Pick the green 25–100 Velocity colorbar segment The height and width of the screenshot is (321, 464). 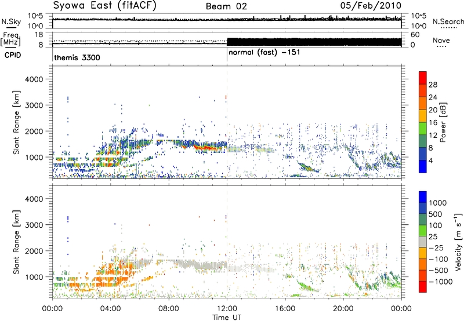click(423, 231)
